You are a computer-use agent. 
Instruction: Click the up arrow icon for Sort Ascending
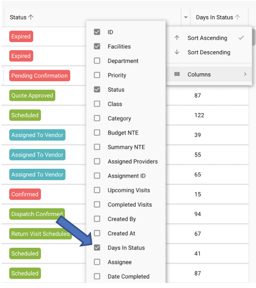[177, 38]
